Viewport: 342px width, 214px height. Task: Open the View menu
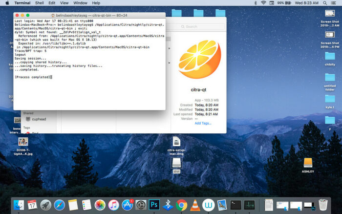(64, 3)
